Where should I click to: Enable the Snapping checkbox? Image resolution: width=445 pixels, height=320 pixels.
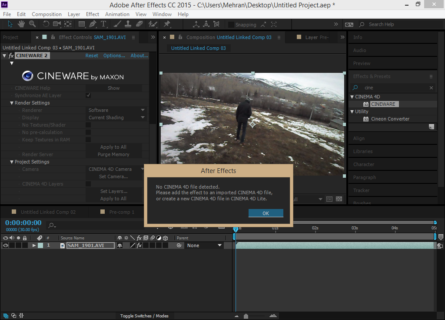click(231, 25)
